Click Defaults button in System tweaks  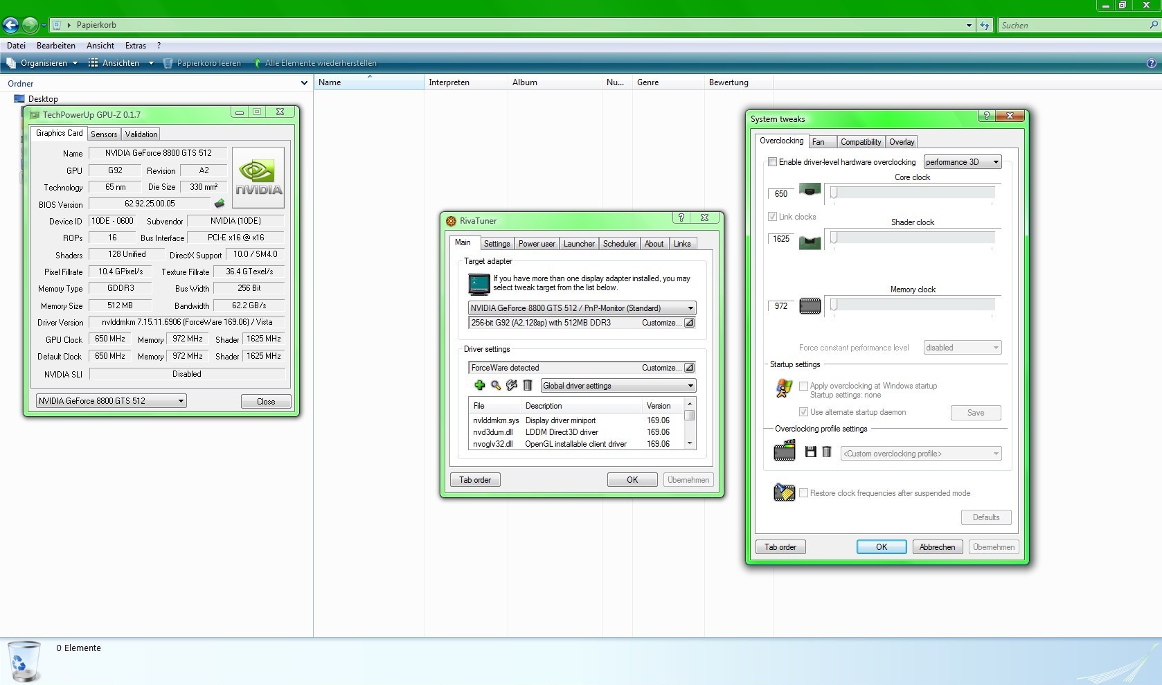coord(986,517)
